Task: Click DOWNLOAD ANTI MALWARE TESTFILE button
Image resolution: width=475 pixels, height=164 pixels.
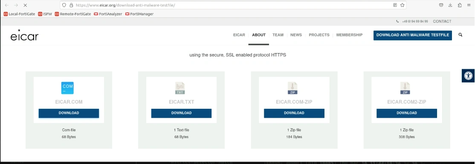Action: [413, 35]
